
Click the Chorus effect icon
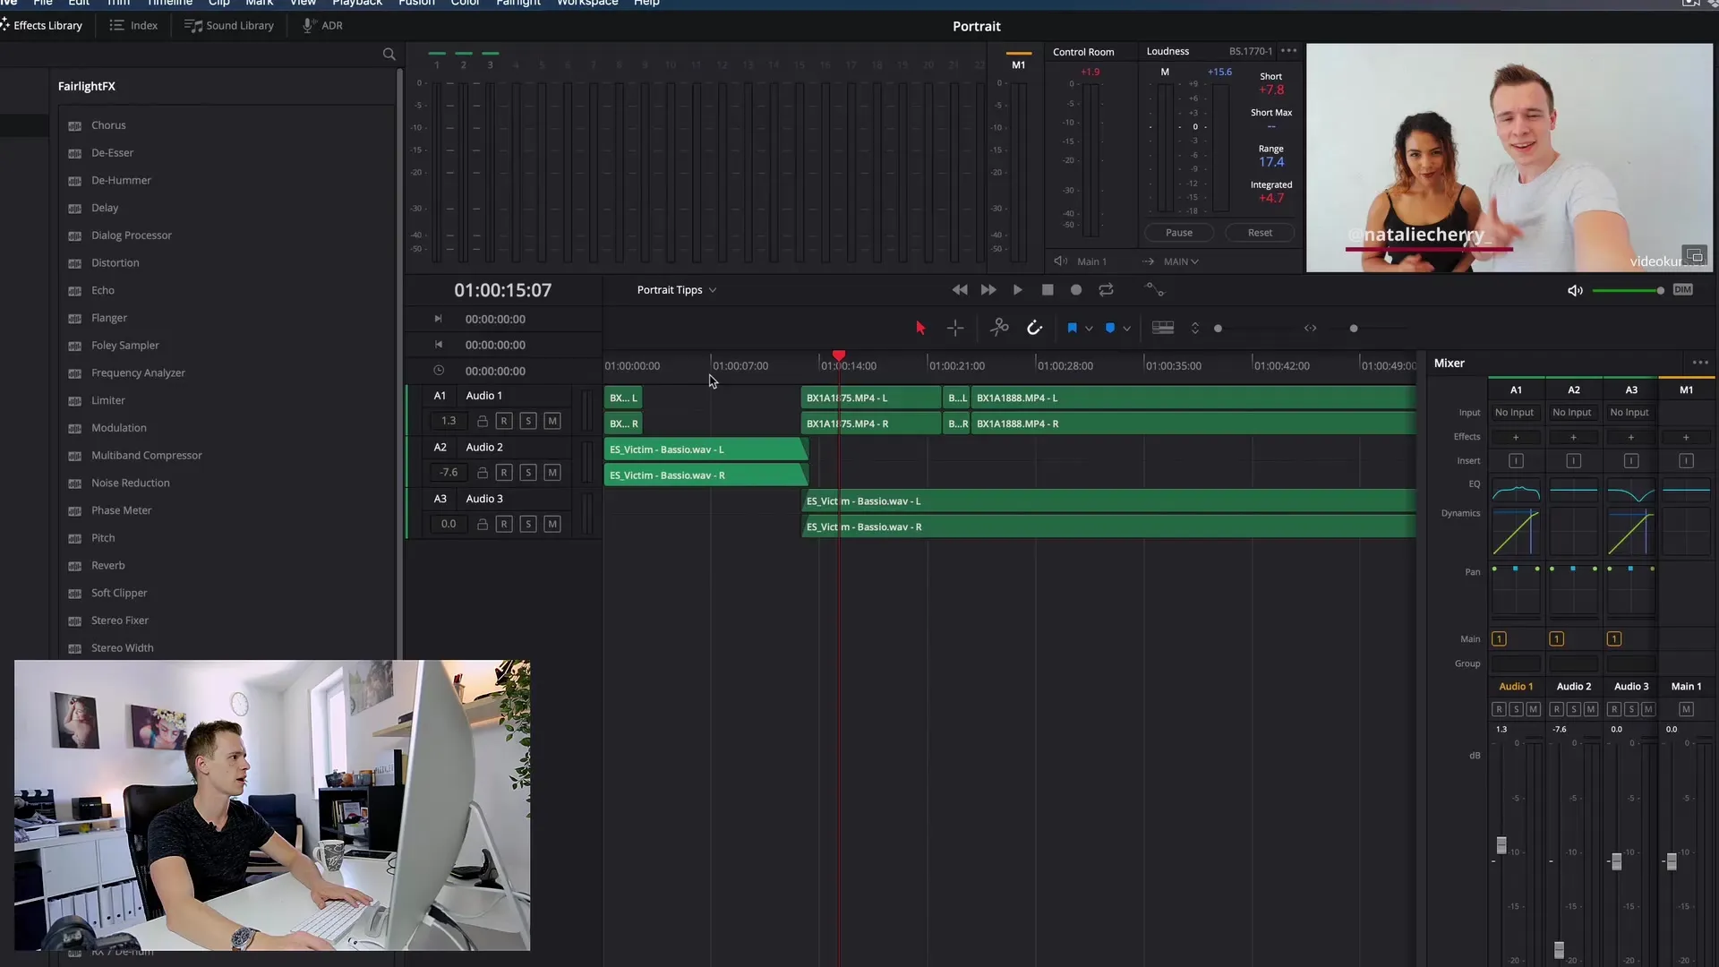point(74,126)
